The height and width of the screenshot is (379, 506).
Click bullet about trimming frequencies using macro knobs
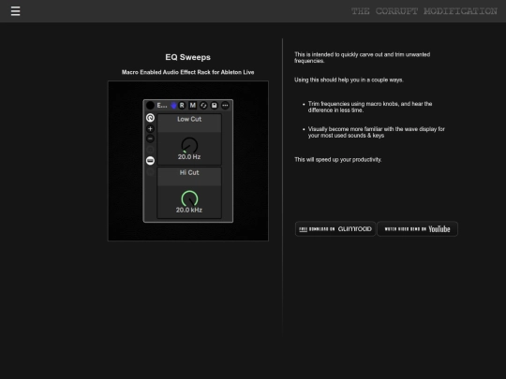(370, 107)
